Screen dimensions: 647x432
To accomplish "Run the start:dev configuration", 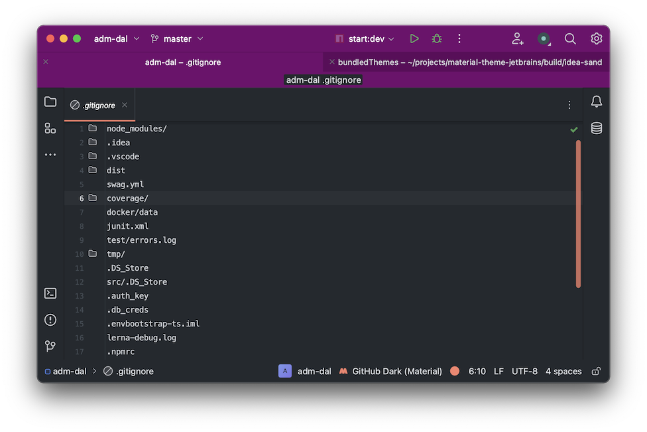I will [x=414, y=38].
